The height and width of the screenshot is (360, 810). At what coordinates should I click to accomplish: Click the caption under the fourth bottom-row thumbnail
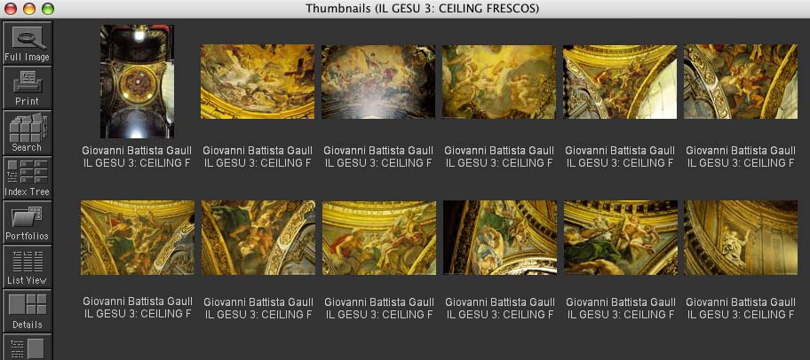click(500, 308)
